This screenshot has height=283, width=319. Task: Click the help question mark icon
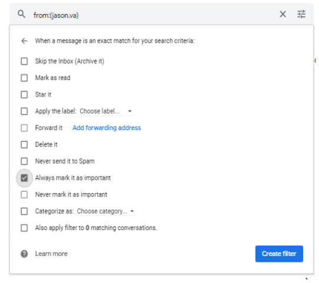point(24,254)
